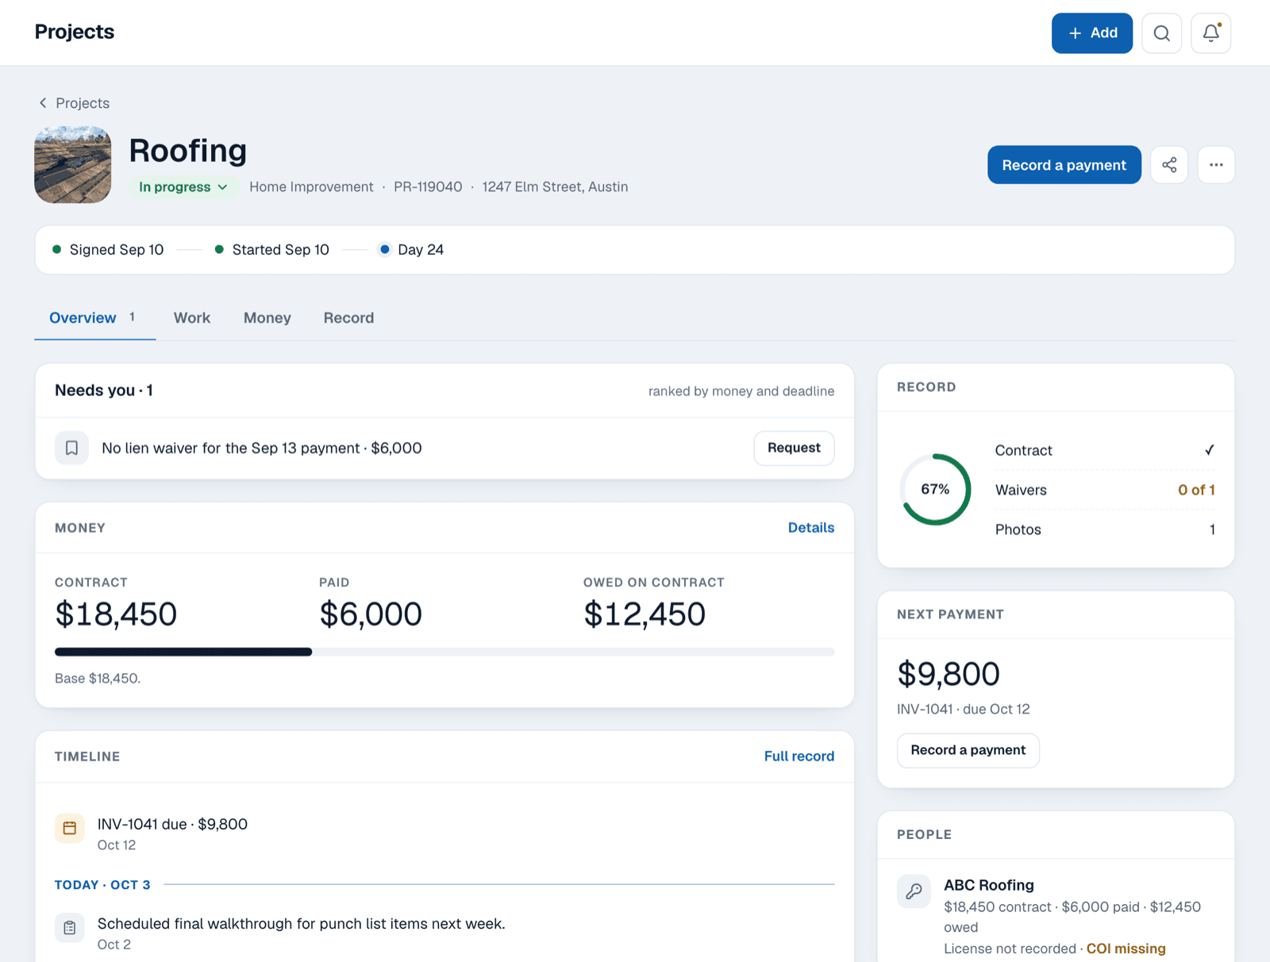Open Money Details link
This screenshot has width=1270, height=962.
click(x=810, y=528)
